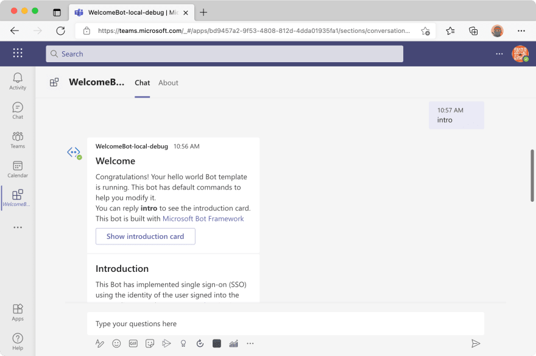Image resolution: width=536 pixels, height=356 pixels.
Task: Open the Microsoft Bot Framework link
Action: (203, 218)
